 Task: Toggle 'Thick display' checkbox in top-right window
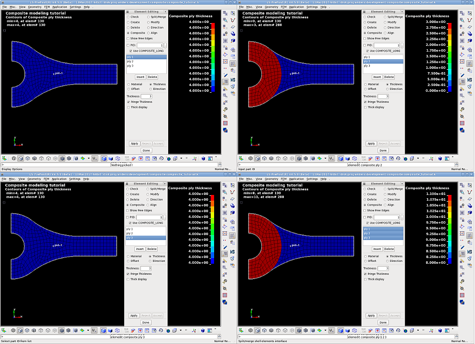pos(365,107)
